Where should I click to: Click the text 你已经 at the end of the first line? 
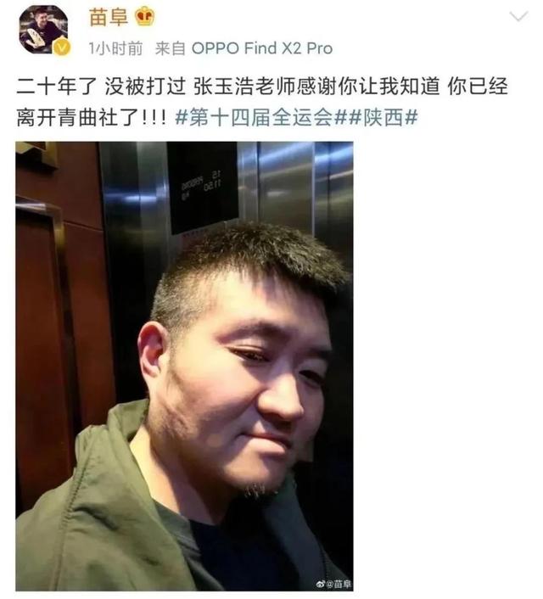[x=478, y=86]
